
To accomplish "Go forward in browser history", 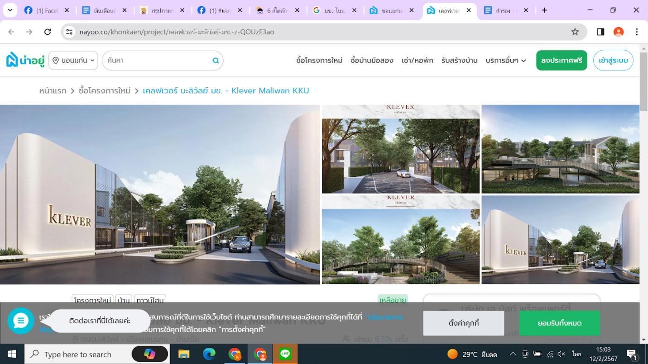I will (29, 32).
